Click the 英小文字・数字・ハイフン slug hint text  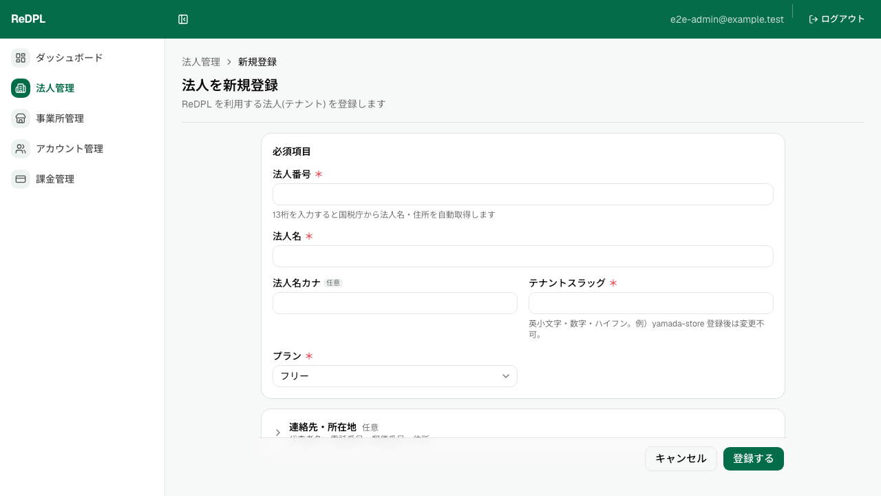647,329
